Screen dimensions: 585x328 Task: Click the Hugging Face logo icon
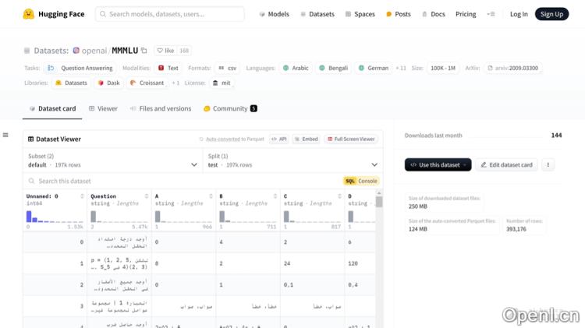pos(29,14)
